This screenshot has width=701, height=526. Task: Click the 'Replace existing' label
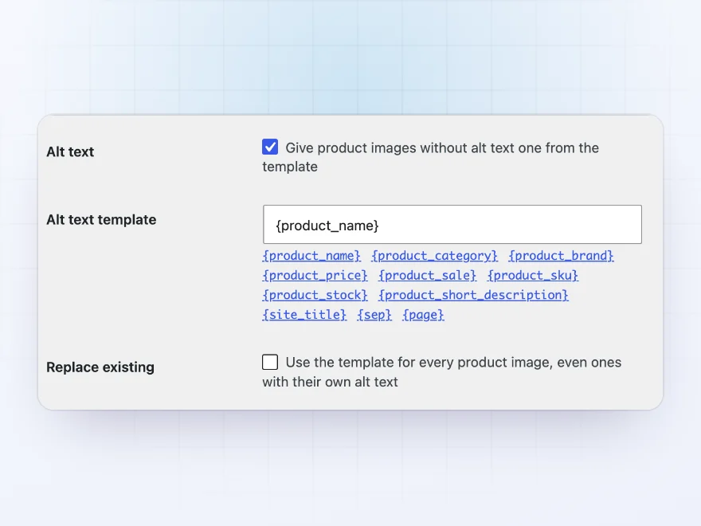pos(100,367)
